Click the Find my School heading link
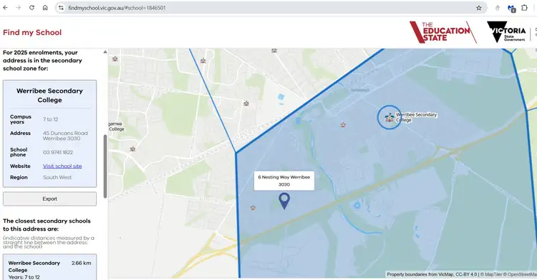 point(32,32)
